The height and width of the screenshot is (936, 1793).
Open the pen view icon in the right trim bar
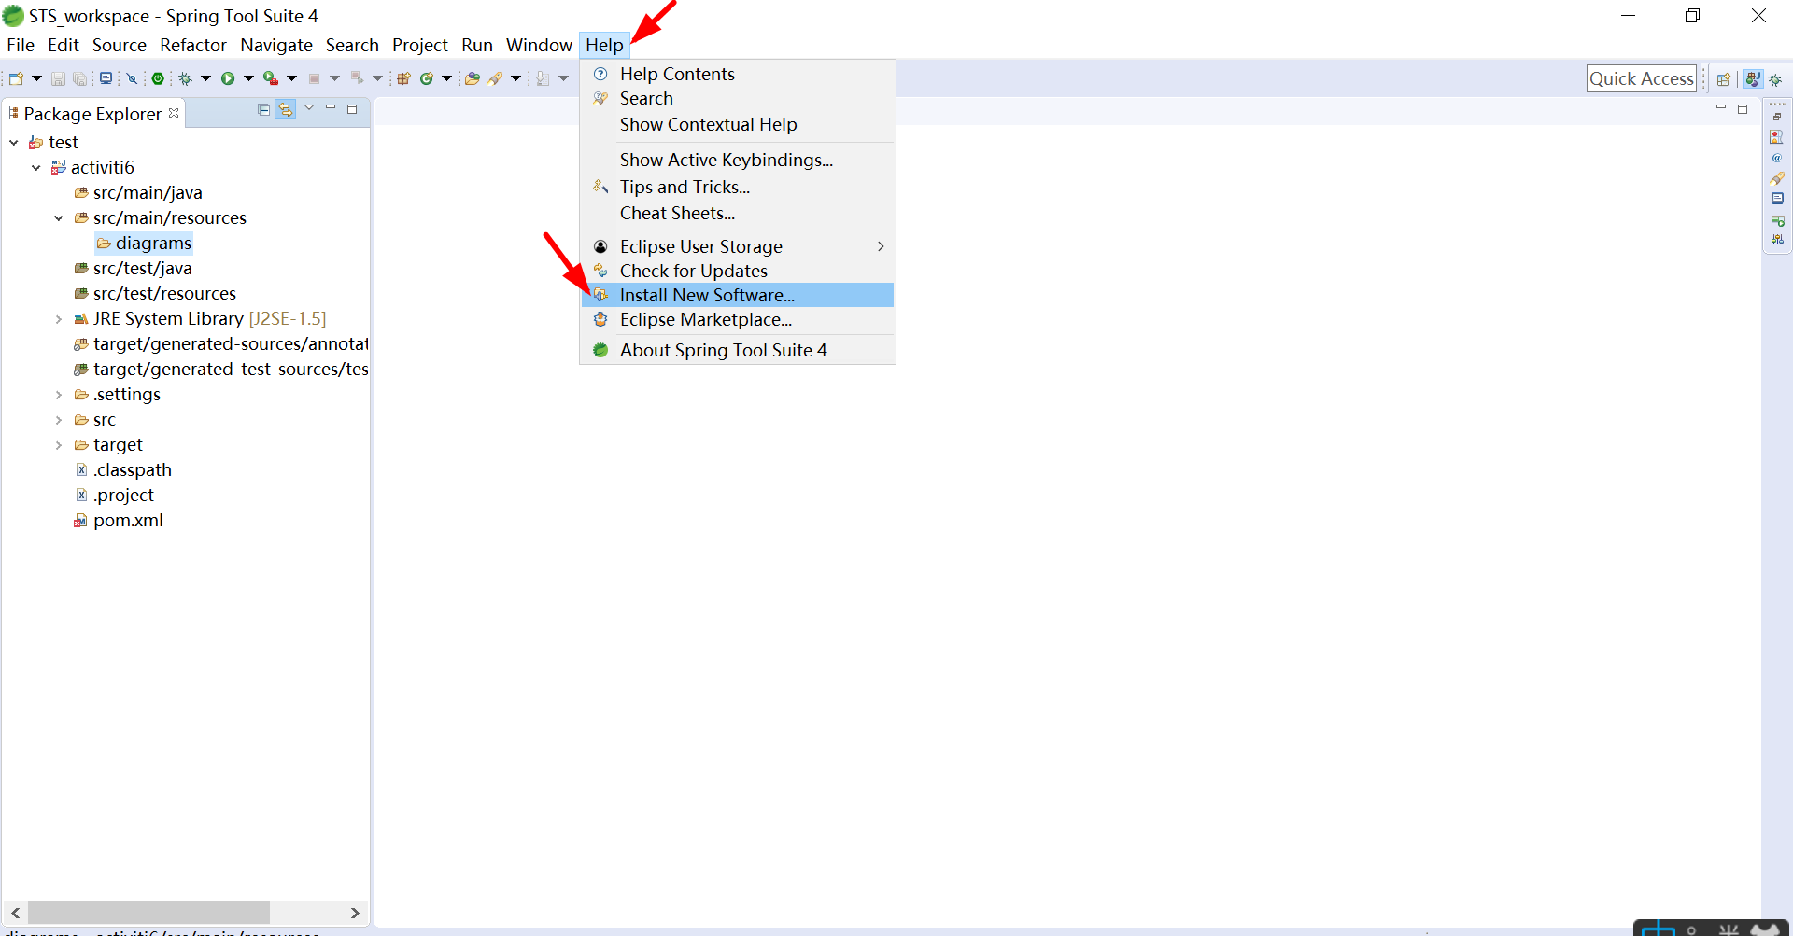tap(1777, 178)
